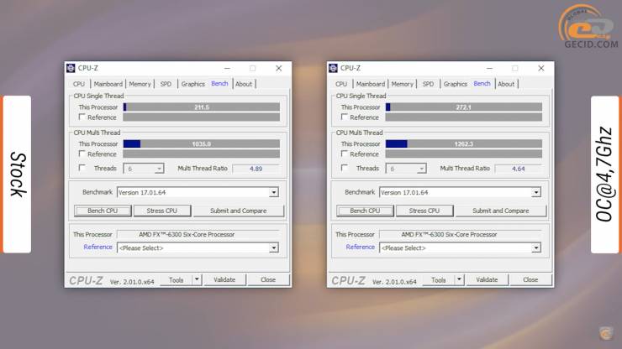Click single thread score bar 272.1

coord(464,107)
